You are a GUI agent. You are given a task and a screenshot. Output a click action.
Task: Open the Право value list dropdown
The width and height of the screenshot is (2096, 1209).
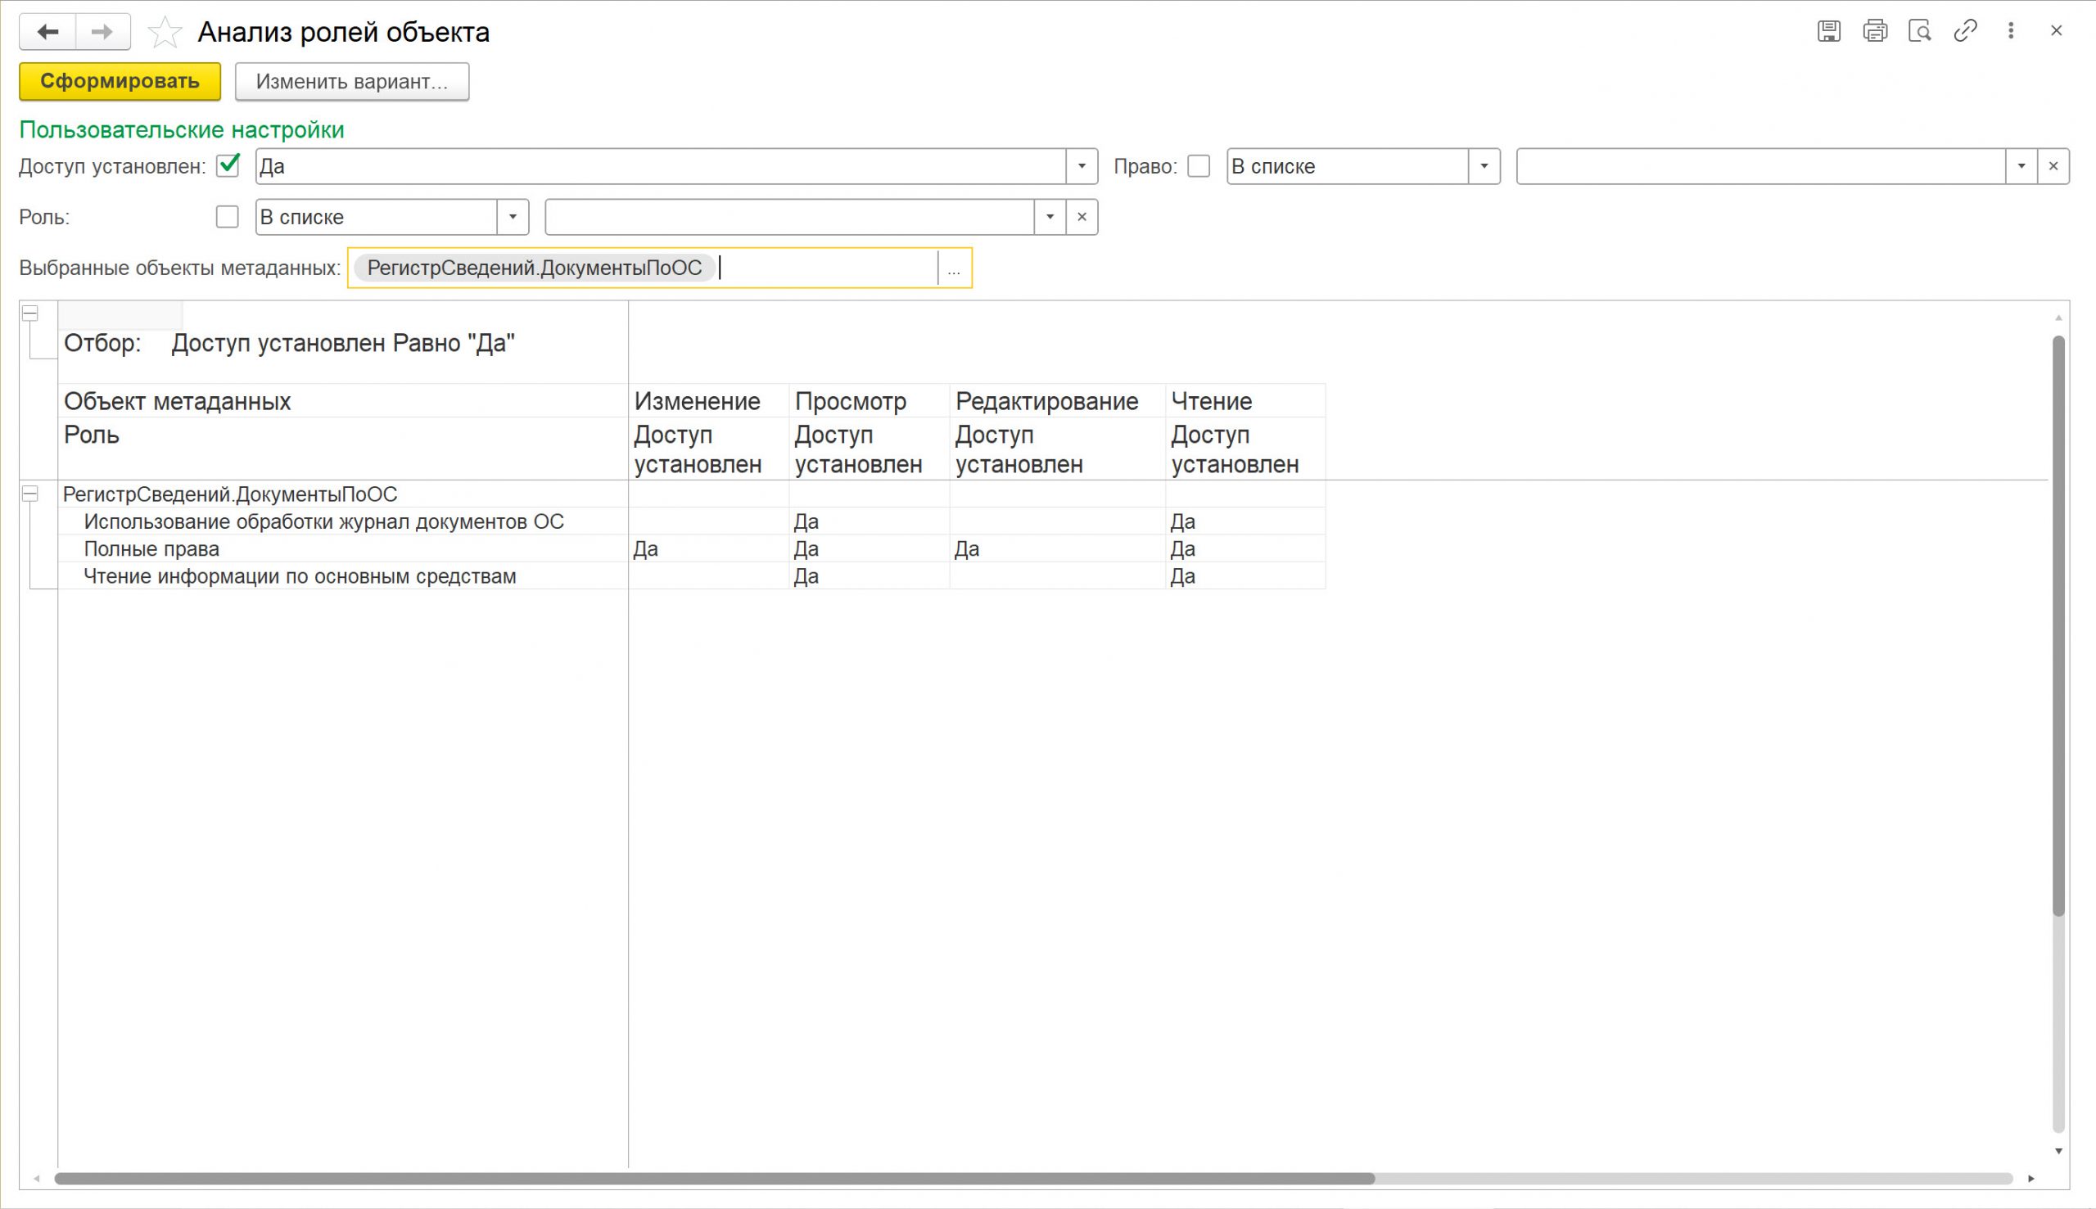[x=2021, y=166]
